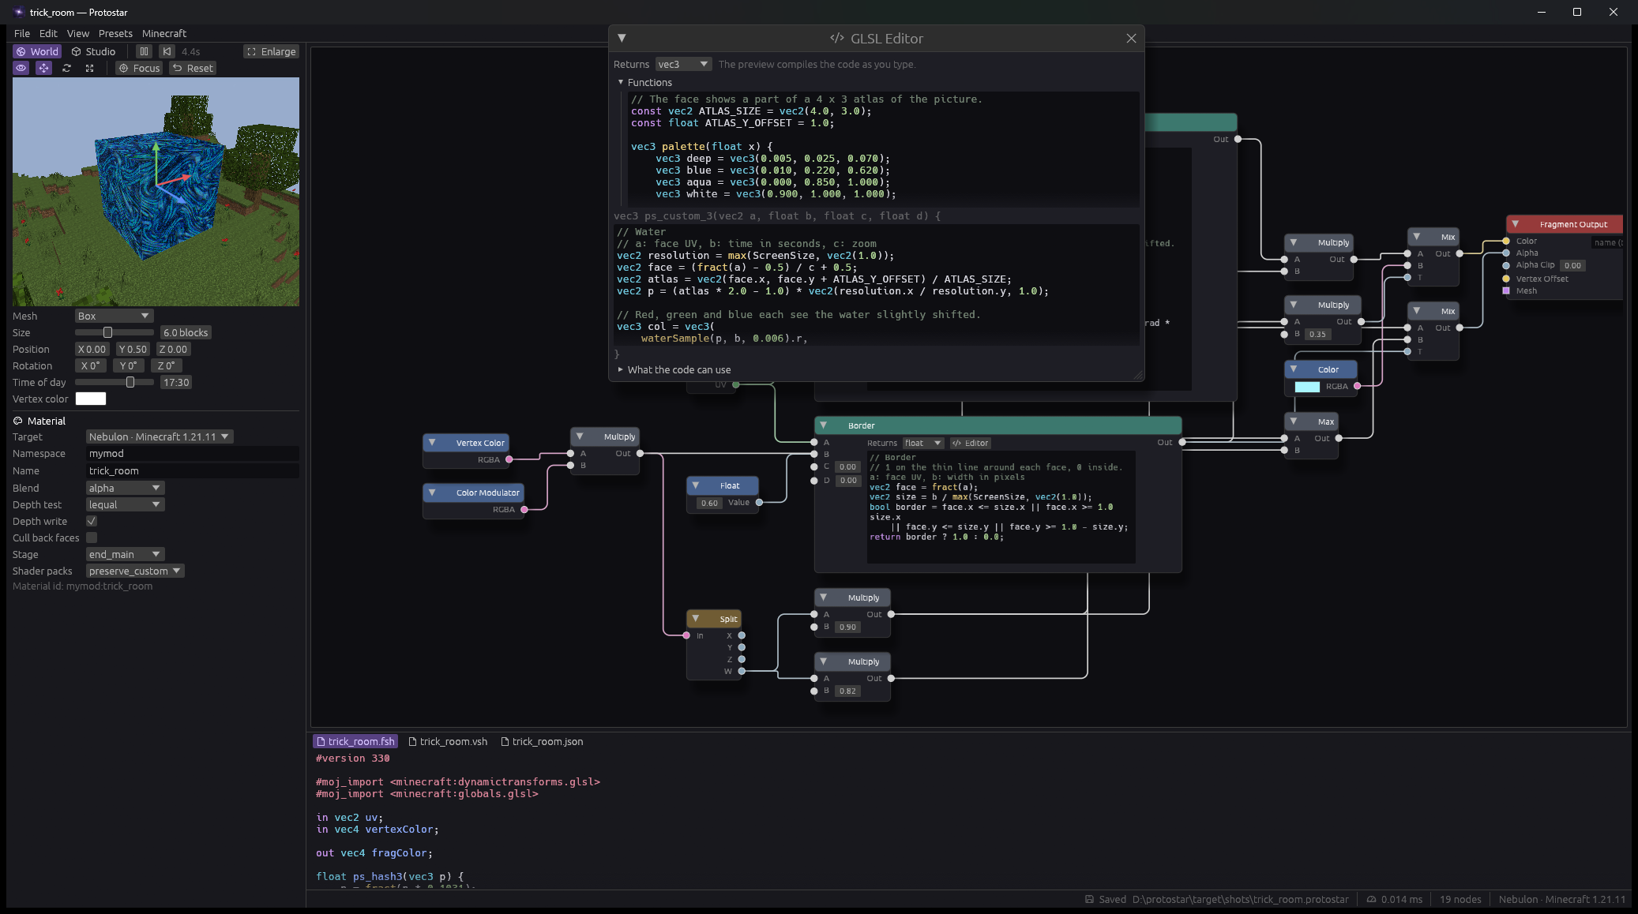Select the scale gizmo tool icon
This screenshot has height=914, width=1638.
click(90, 68)
